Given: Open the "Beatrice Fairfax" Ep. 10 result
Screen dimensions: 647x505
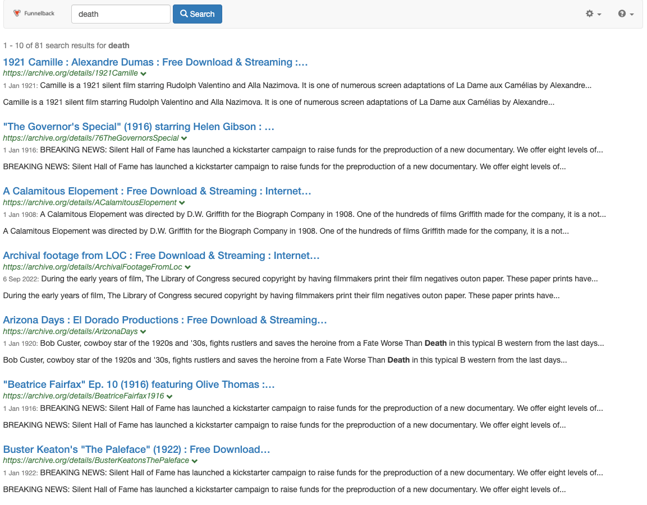Looking at the screenshot, I should [x=139, y=384].
